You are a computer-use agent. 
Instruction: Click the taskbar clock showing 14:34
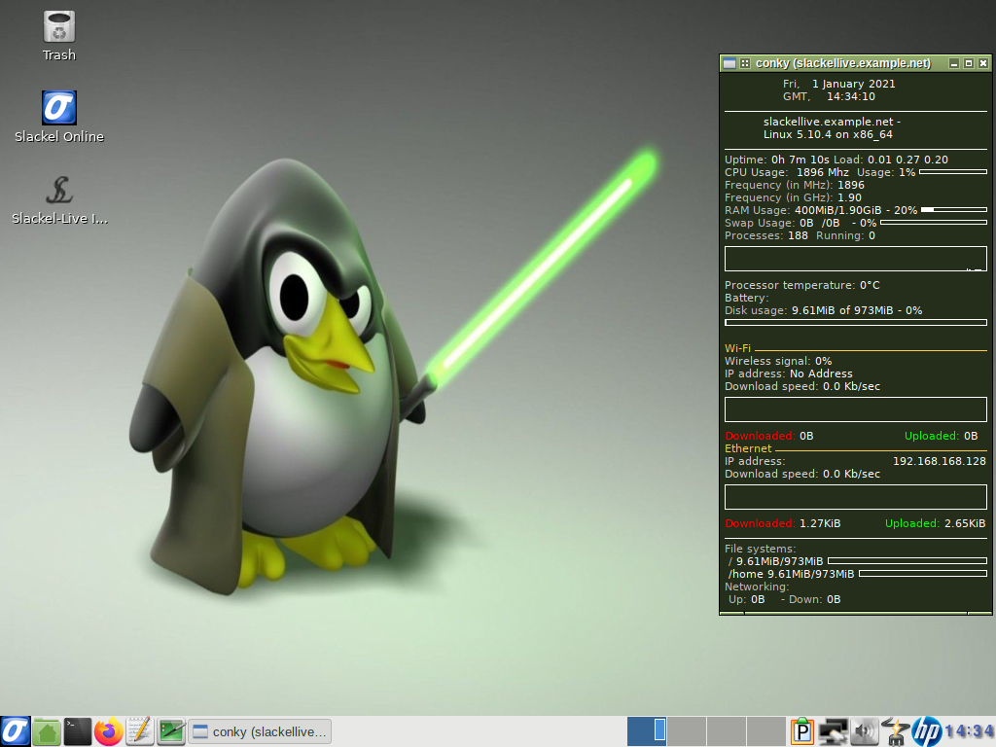(x=970, y=731)
